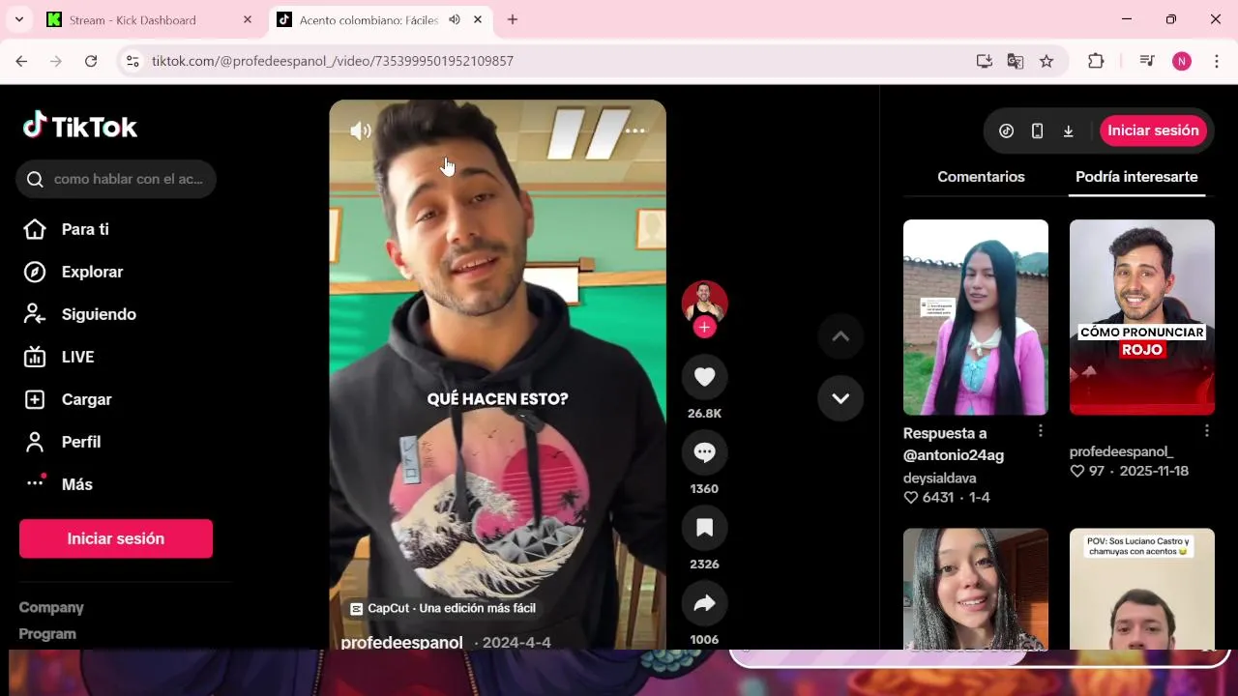
Task: Open options for profedeespanol_ recommended video
Action: tap(1207, 430)
